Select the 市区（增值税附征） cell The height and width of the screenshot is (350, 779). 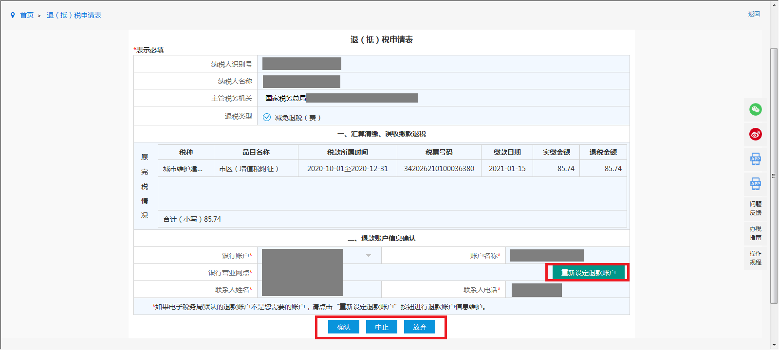[256, 169]
